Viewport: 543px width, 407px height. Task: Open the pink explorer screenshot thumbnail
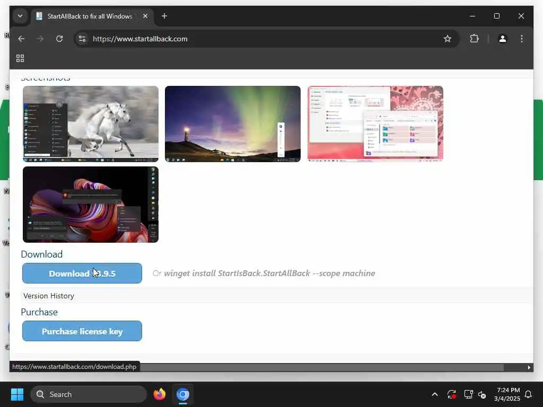coord(375,124)
